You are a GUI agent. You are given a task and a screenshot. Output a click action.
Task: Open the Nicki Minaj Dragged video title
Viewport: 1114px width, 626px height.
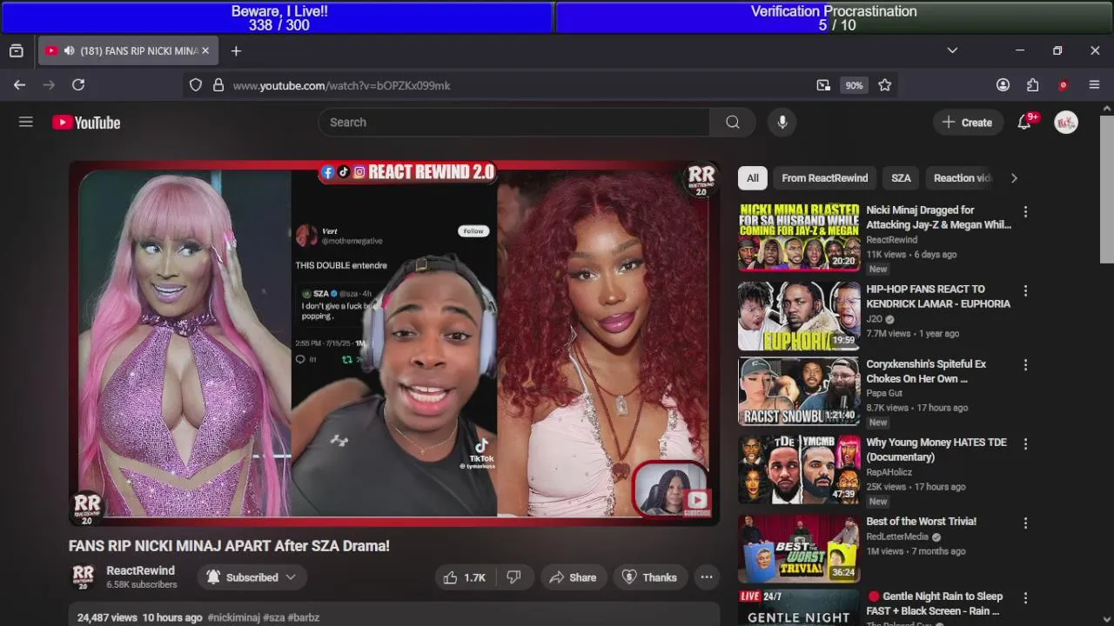pyautogui.click(x=938, y=217)
